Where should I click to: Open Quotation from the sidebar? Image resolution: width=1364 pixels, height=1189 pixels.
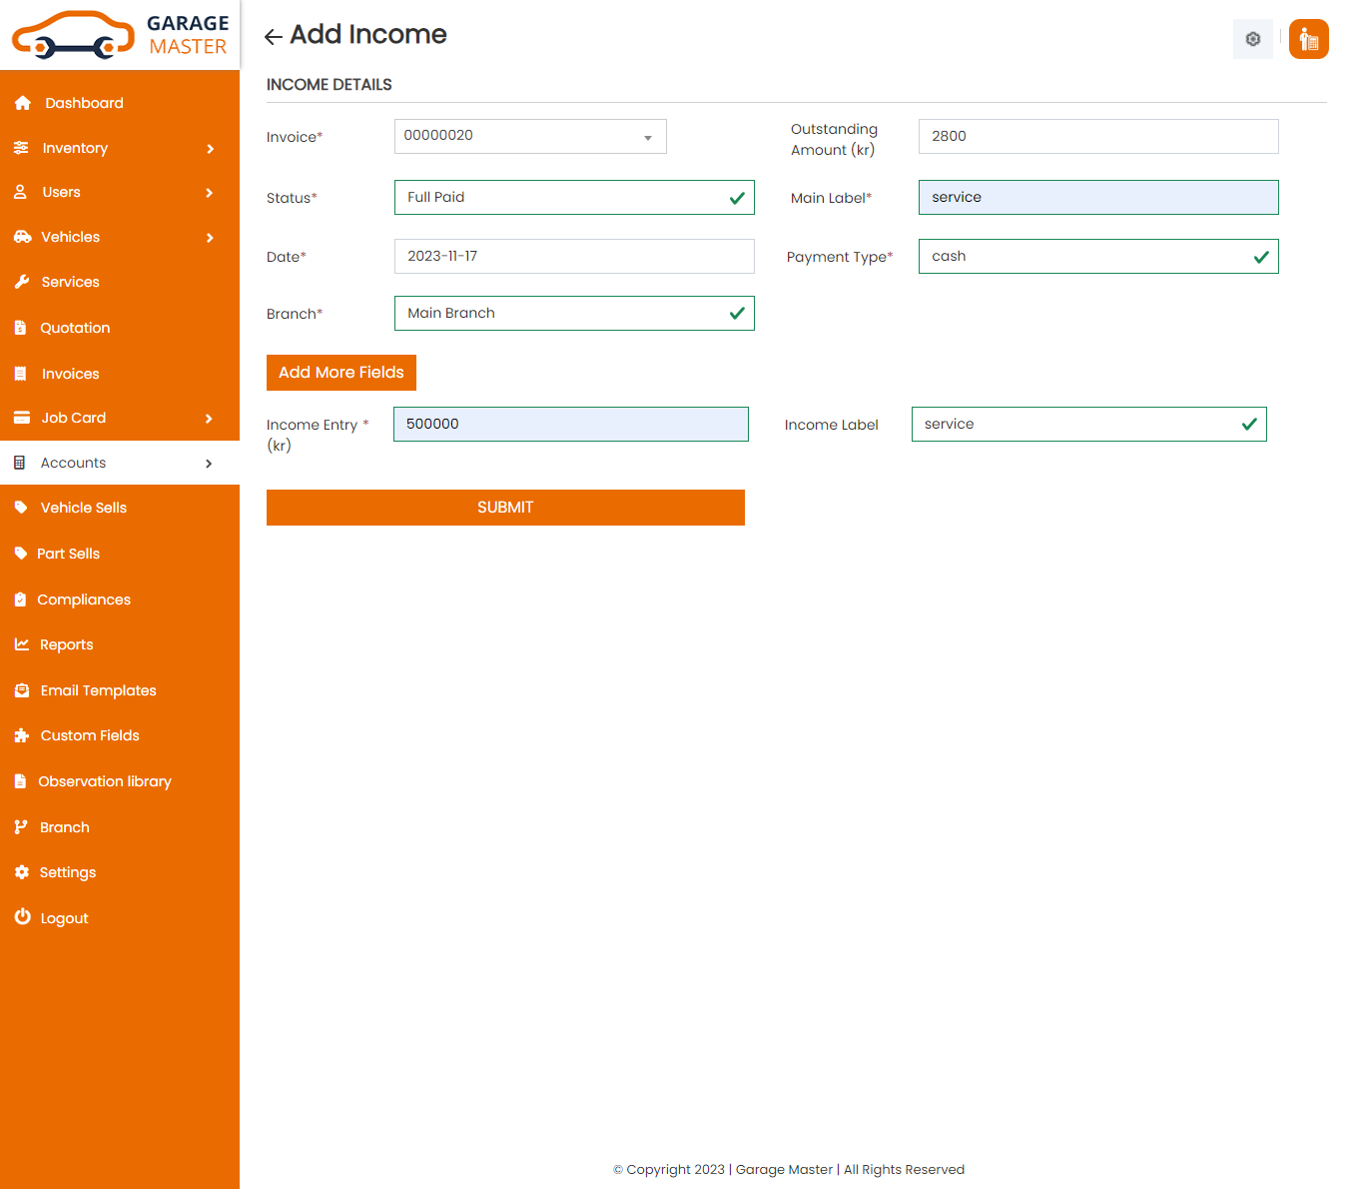(x=75, y=328)
